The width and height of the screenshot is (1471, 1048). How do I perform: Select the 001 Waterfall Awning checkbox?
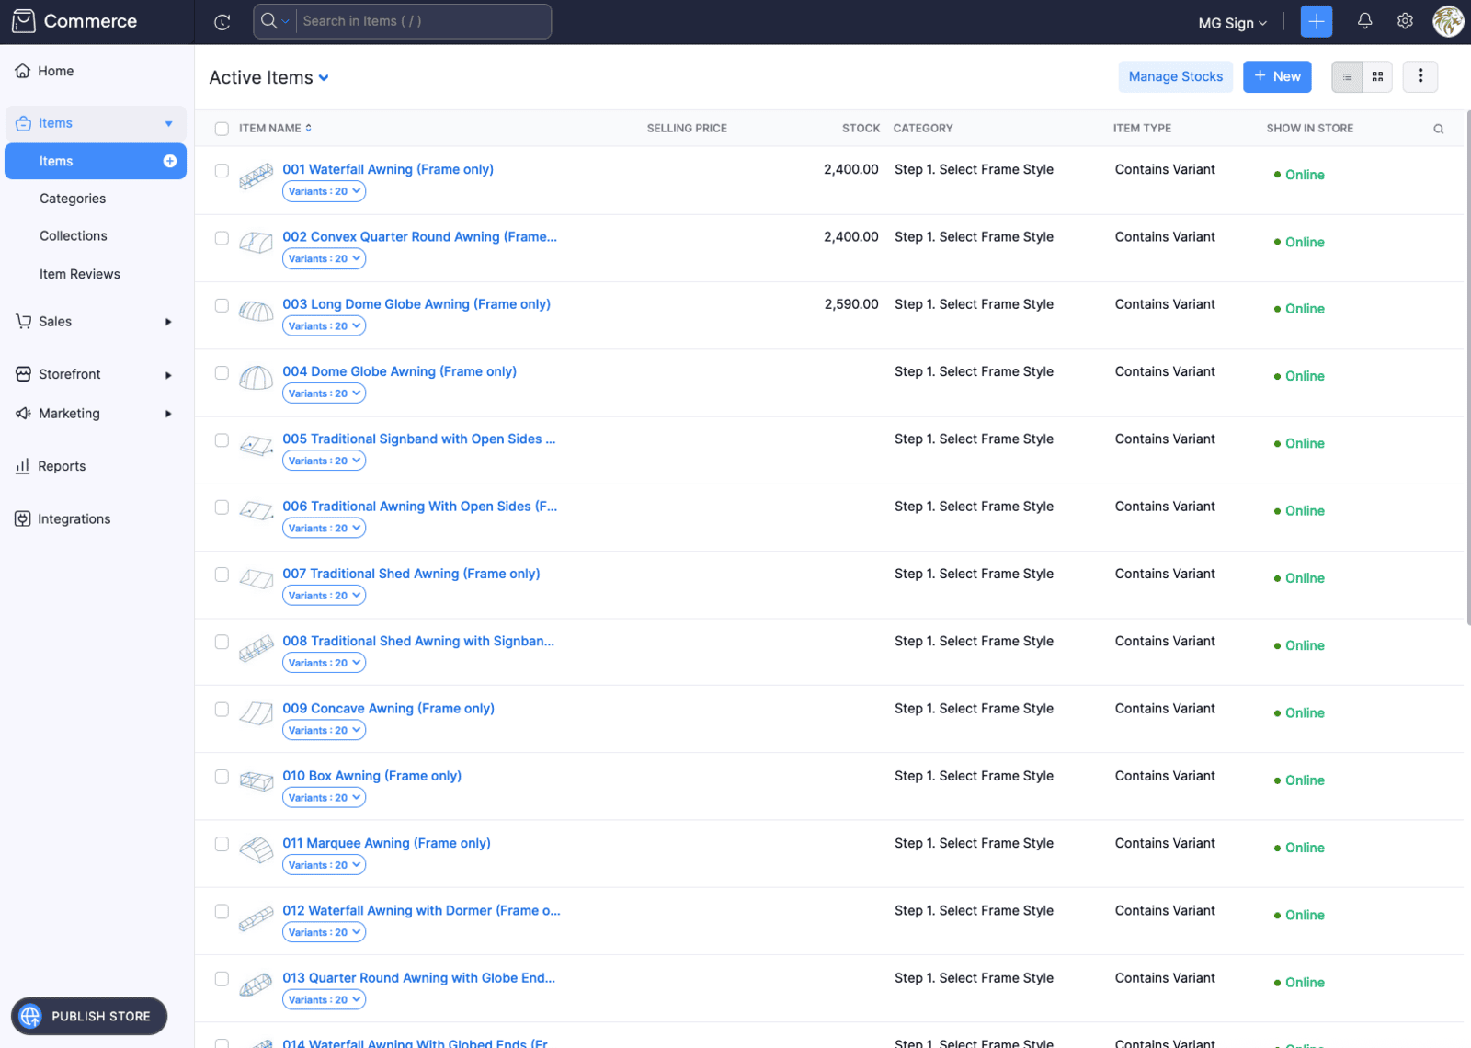[222, 170]
